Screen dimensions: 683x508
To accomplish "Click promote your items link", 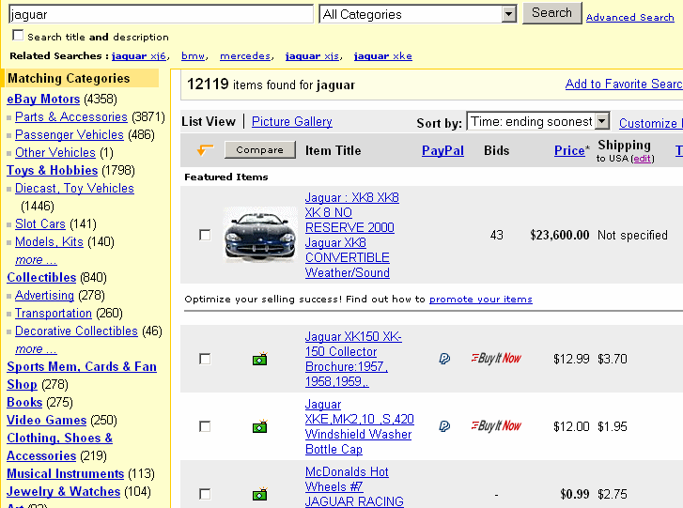I will coord(480,299).
